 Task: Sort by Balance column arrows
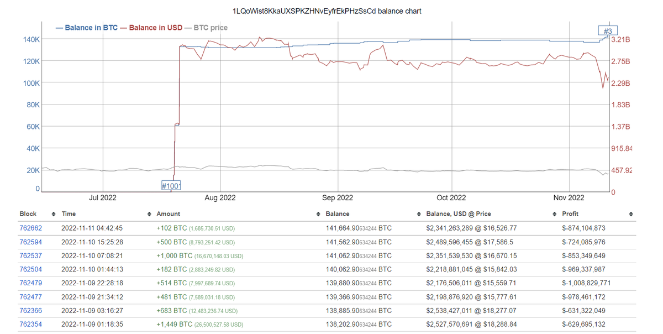[419, 214]
